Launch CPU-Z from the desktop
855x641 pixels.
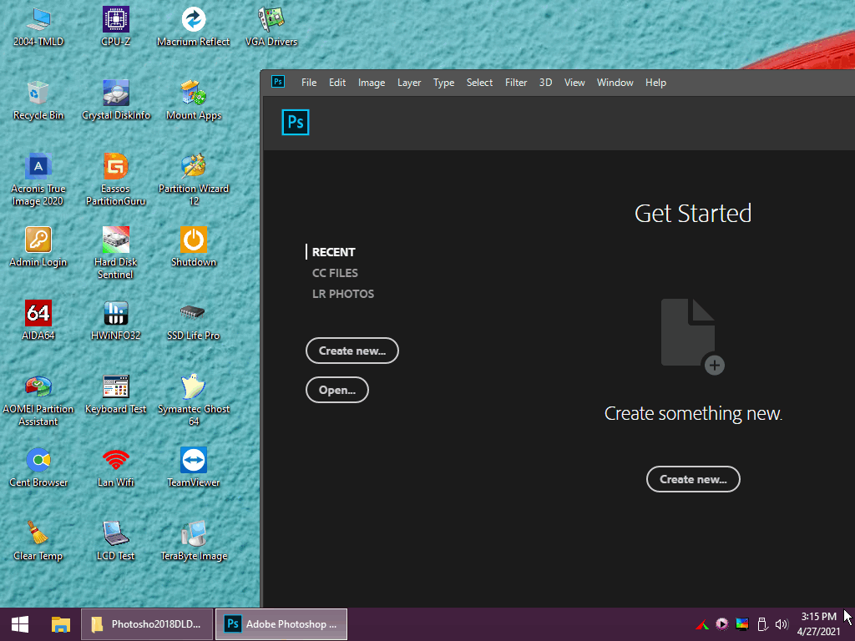tap(115, 27)
